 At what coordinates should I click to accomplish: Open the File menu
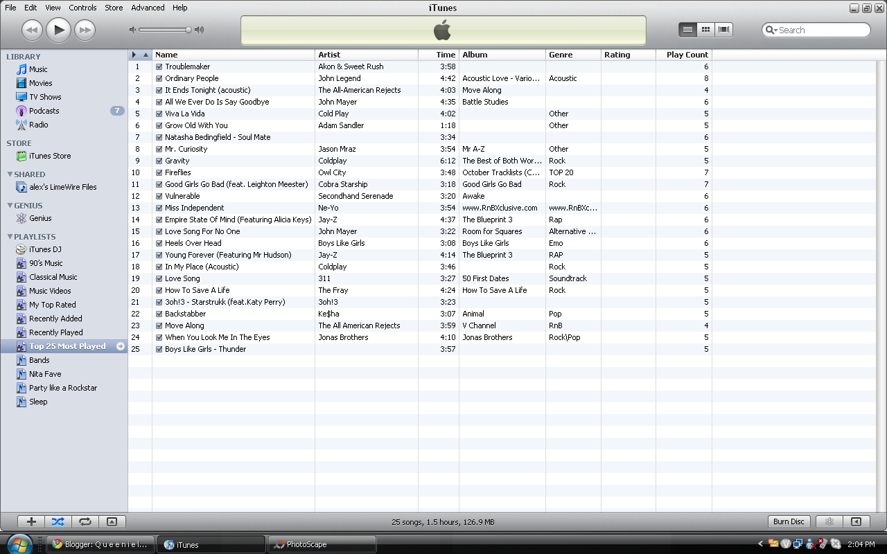[10, 8]
